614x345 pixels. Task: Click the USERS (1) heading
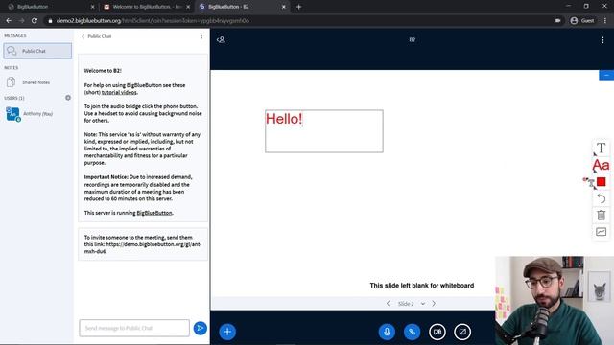(14, 98)
